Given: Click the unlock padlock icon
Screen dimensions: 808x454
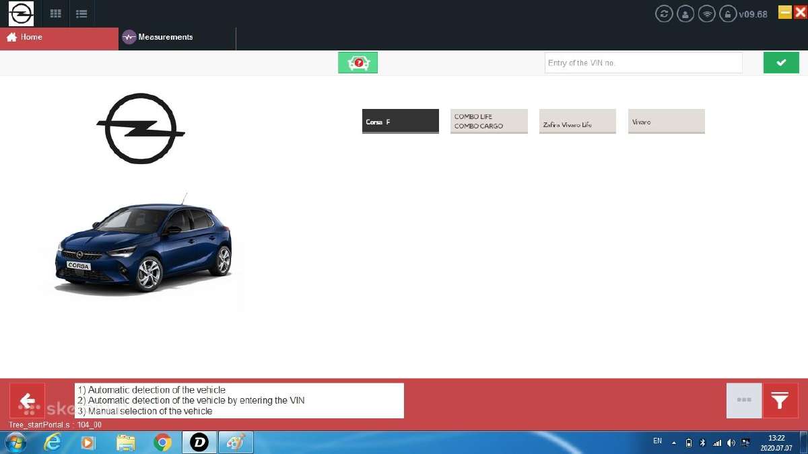Looking at the screenshot, I should (x=727, y=13).
